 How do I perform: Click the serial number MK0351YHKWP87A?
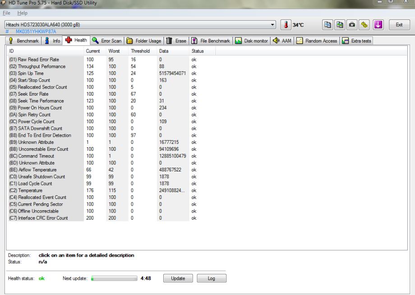click(x=36, y=32)
